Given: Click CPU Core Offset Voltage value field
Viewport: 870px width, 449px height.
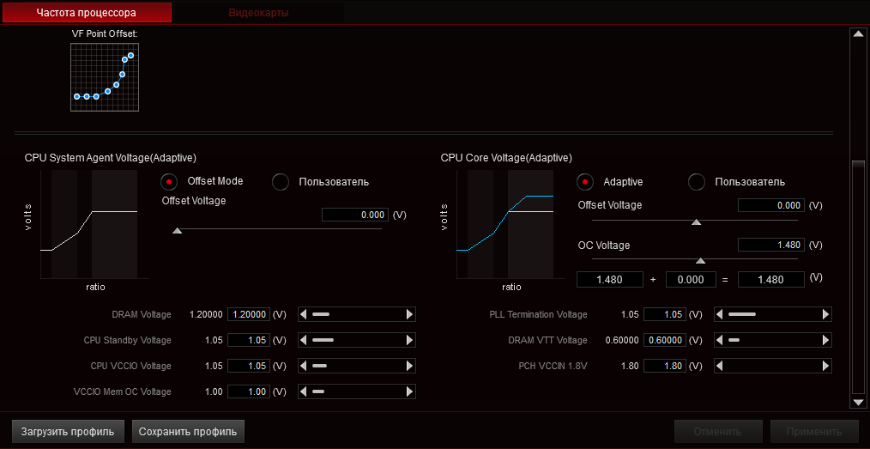Looking at the screenshot, I should coord(771,205).
